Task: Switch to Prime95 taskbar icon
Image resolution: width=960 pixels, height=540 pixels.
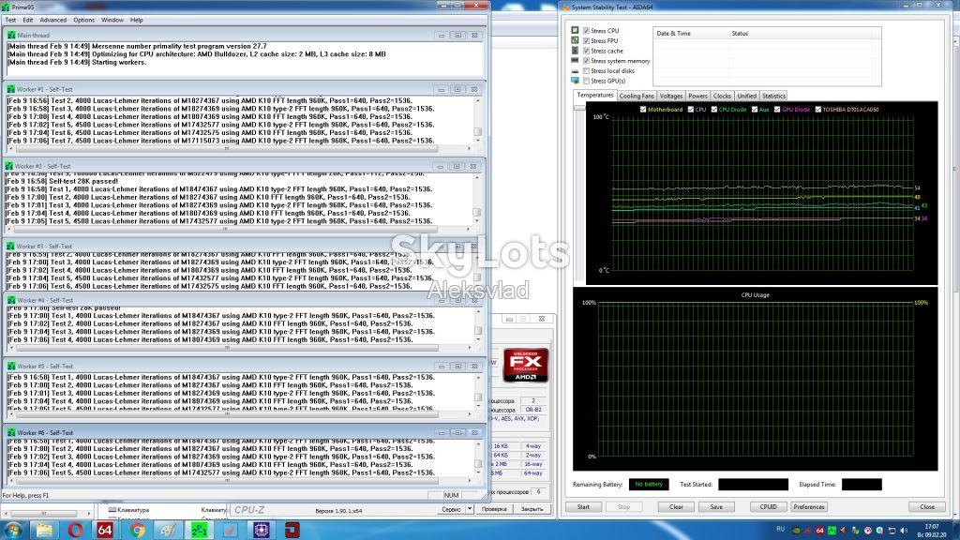Action: pyautogui.click(x=199, y=531)
